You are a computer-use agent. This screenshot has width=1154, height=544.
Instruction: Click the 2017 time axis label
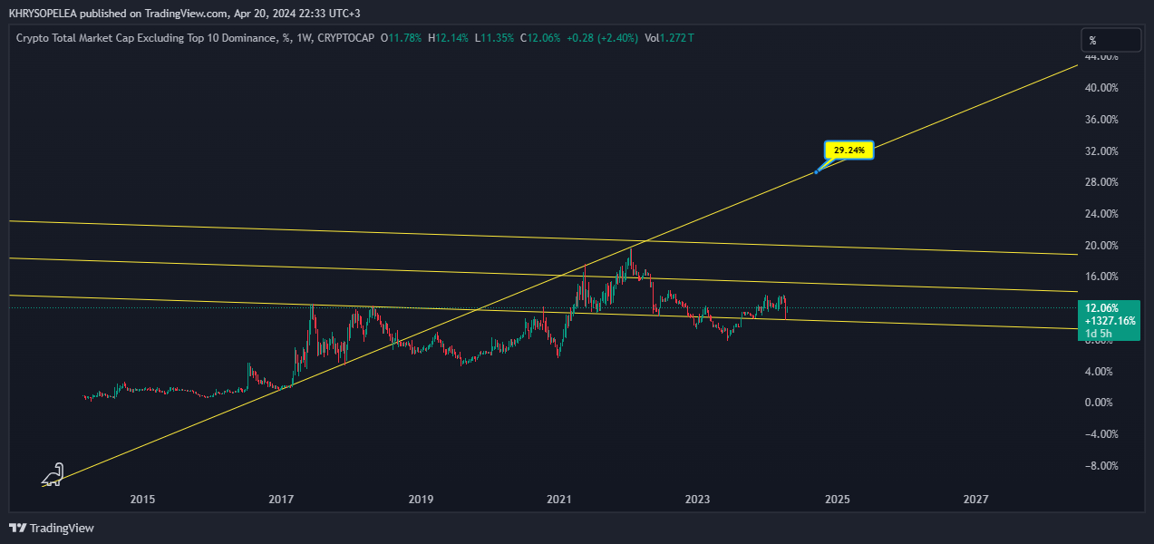click(282, 500)
